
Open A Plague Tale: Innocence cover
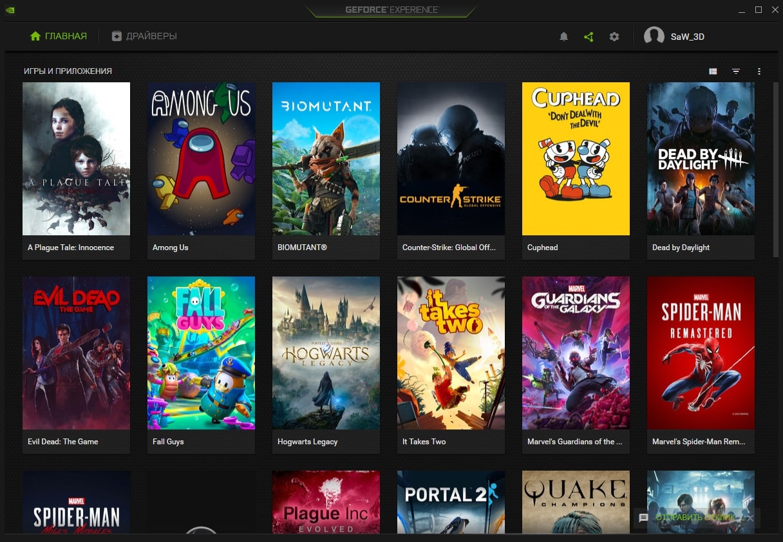pyautogui.click(x=76, y=159)
